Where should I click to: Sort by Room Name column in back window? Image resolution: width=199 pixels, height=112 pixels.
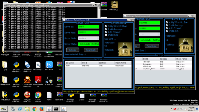click(184, 59)
